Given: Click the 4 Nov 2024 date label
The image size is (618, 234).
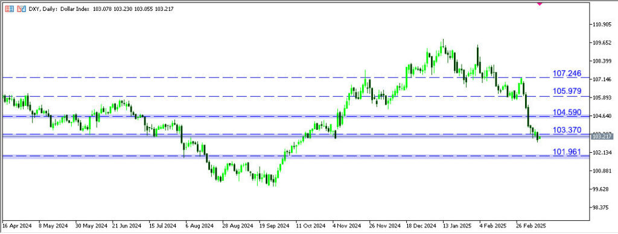Looking at the screenshot, I should click(347, 227).
